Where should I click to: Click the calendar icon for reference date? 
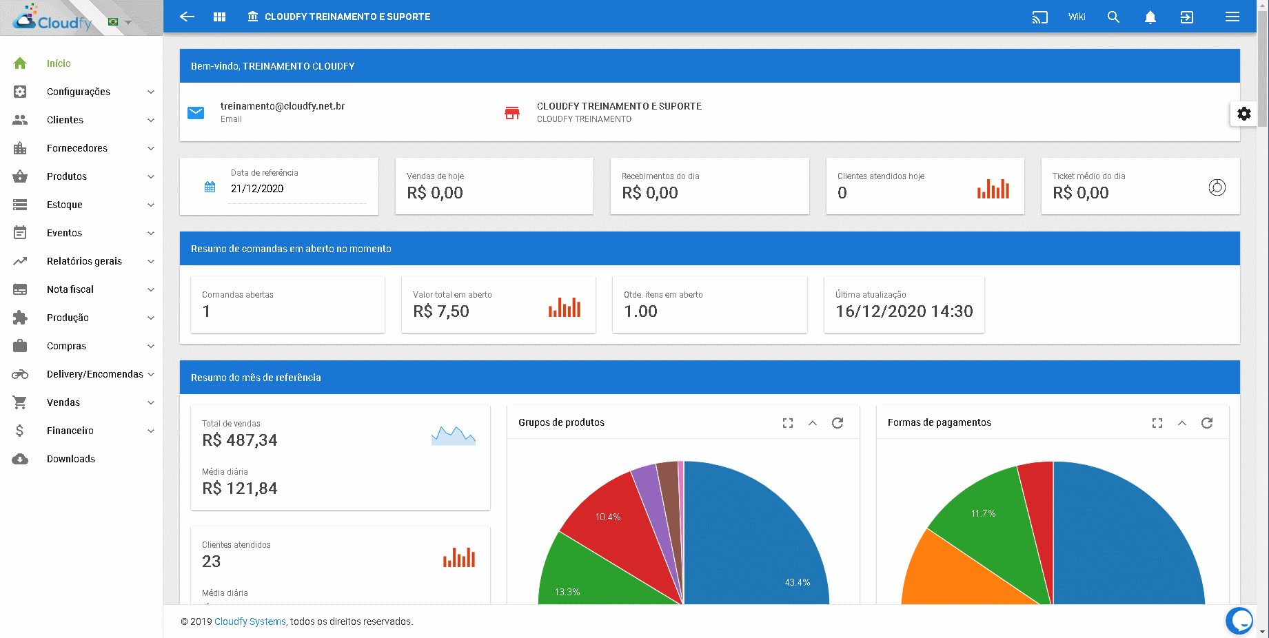[x=210, y=187]
